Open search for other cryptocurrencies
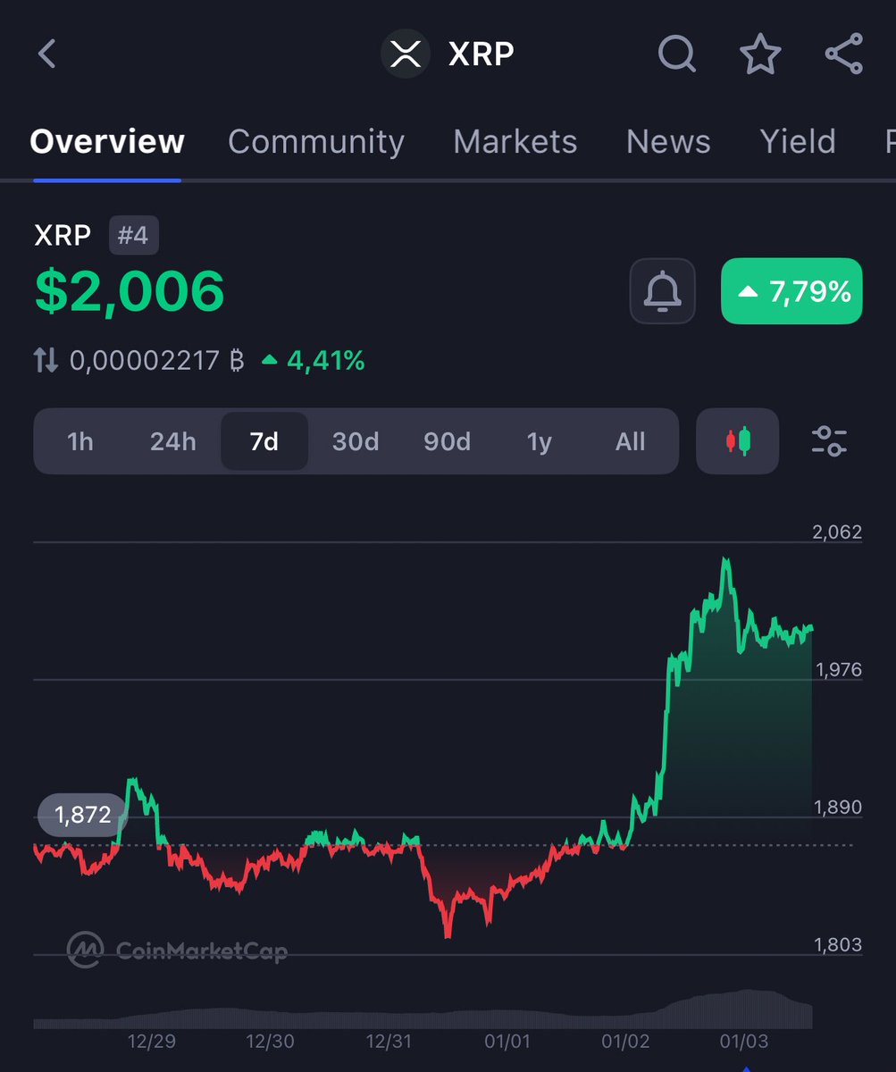 (677, 54)
